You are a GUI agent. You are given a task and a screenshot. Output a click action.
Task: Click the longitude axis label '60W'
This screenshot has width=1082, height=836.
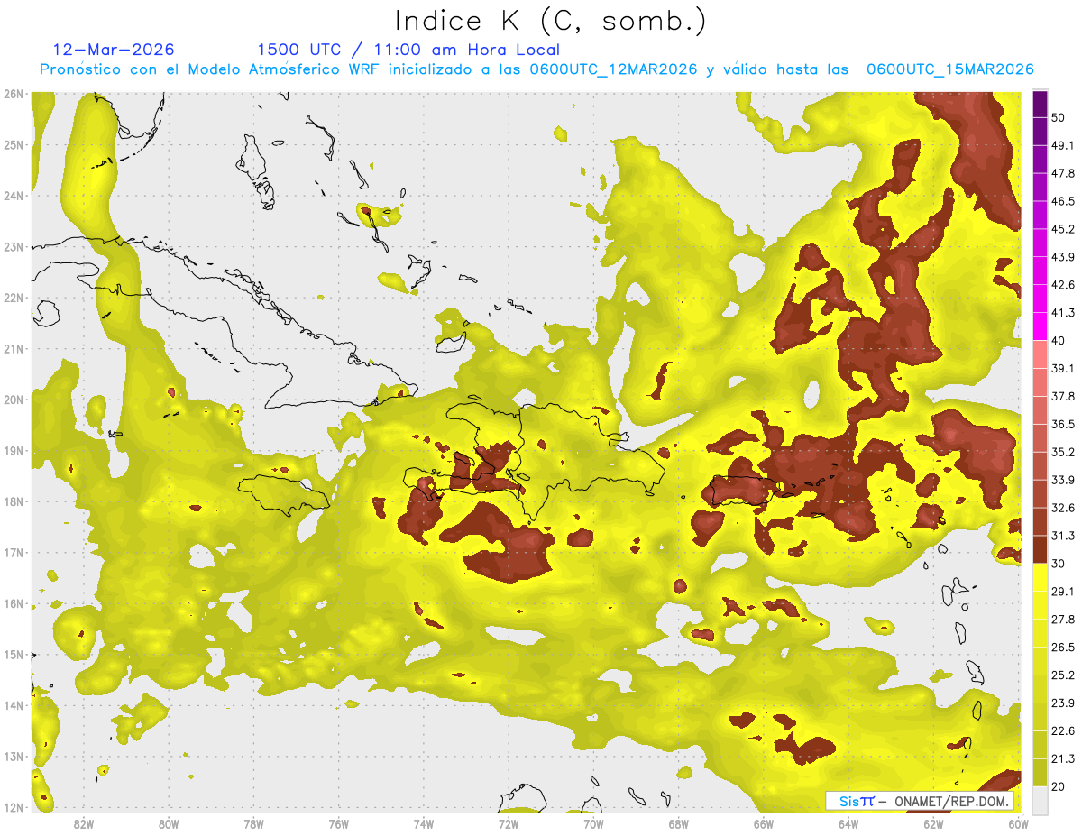[x=1018, y=824]
